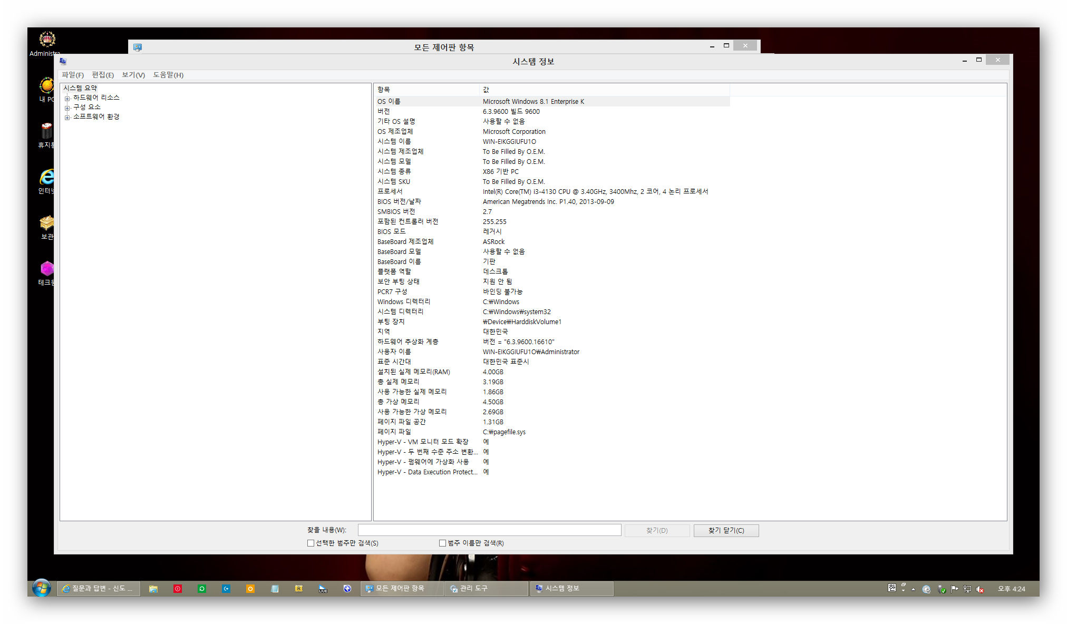Select 설치된 실제 메모리(RAM) row
Image resolution: width=1067 pixels, height=624 pixels.
click(x=552, y=372)
